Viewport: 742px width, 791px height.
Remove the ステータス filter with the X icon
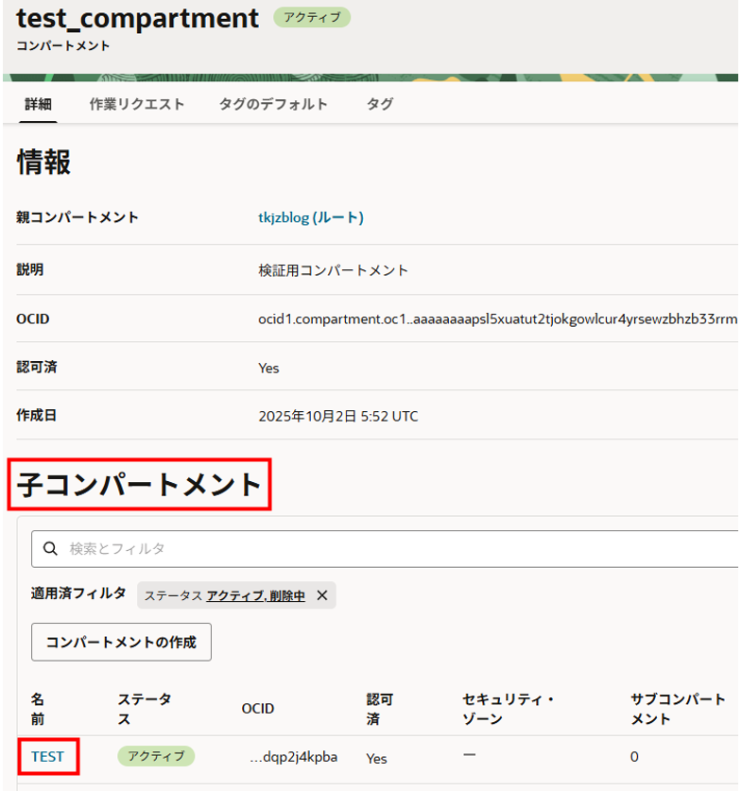(x=321, y=595)
